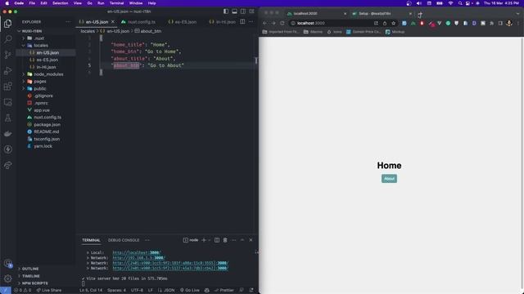This screenshot has height=294, width=524.
Task: Open Run and Debug view
Action: [7, 71]
